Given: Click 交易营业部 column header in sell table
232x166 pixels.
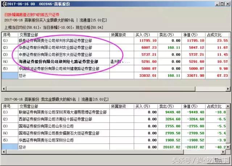Looking at the screenshot, I should click(64, 106).
